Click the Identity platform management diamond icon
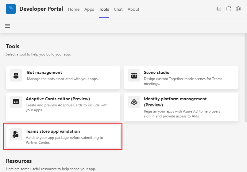The image size is (247, 172). [134, 102]
